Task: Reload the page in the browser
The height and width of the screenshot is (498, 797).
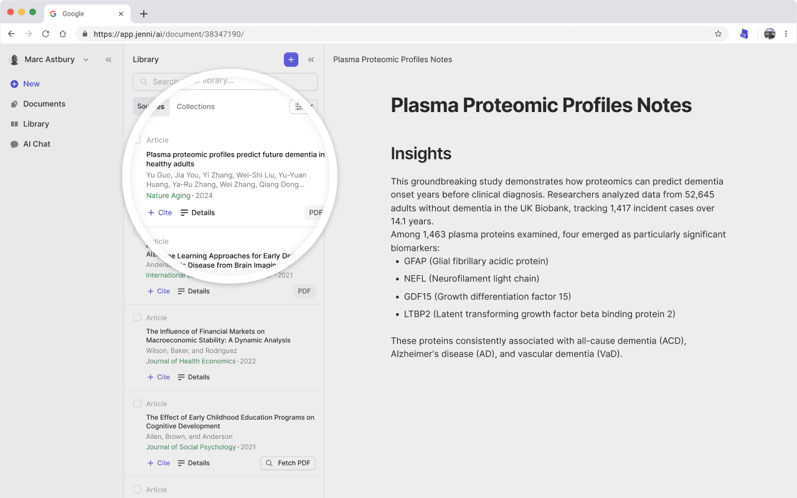Action: 45,34
